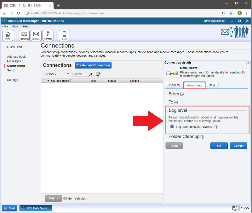Click the Home toolbar icon
Image resolution: width=252 pixels, height=213 pixels.
coord(8,35)
